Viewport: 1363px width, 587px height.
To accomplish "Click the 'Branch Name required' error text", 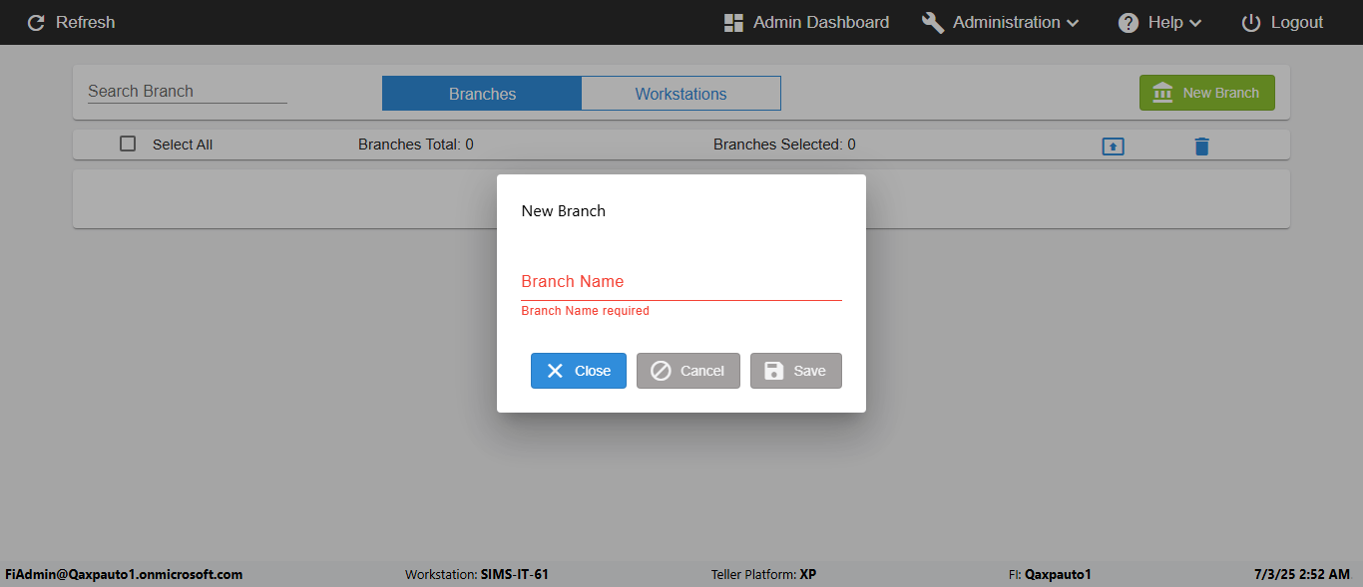I will [586, 311].
